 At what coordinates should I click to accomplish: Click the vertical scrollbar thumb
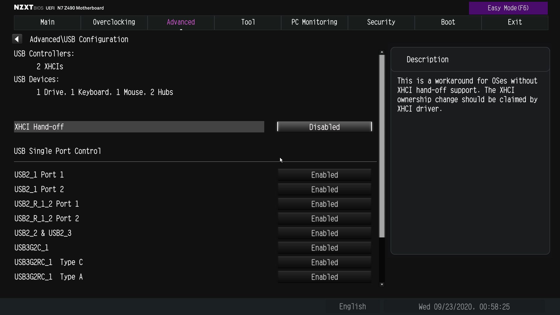pos(382,146)
